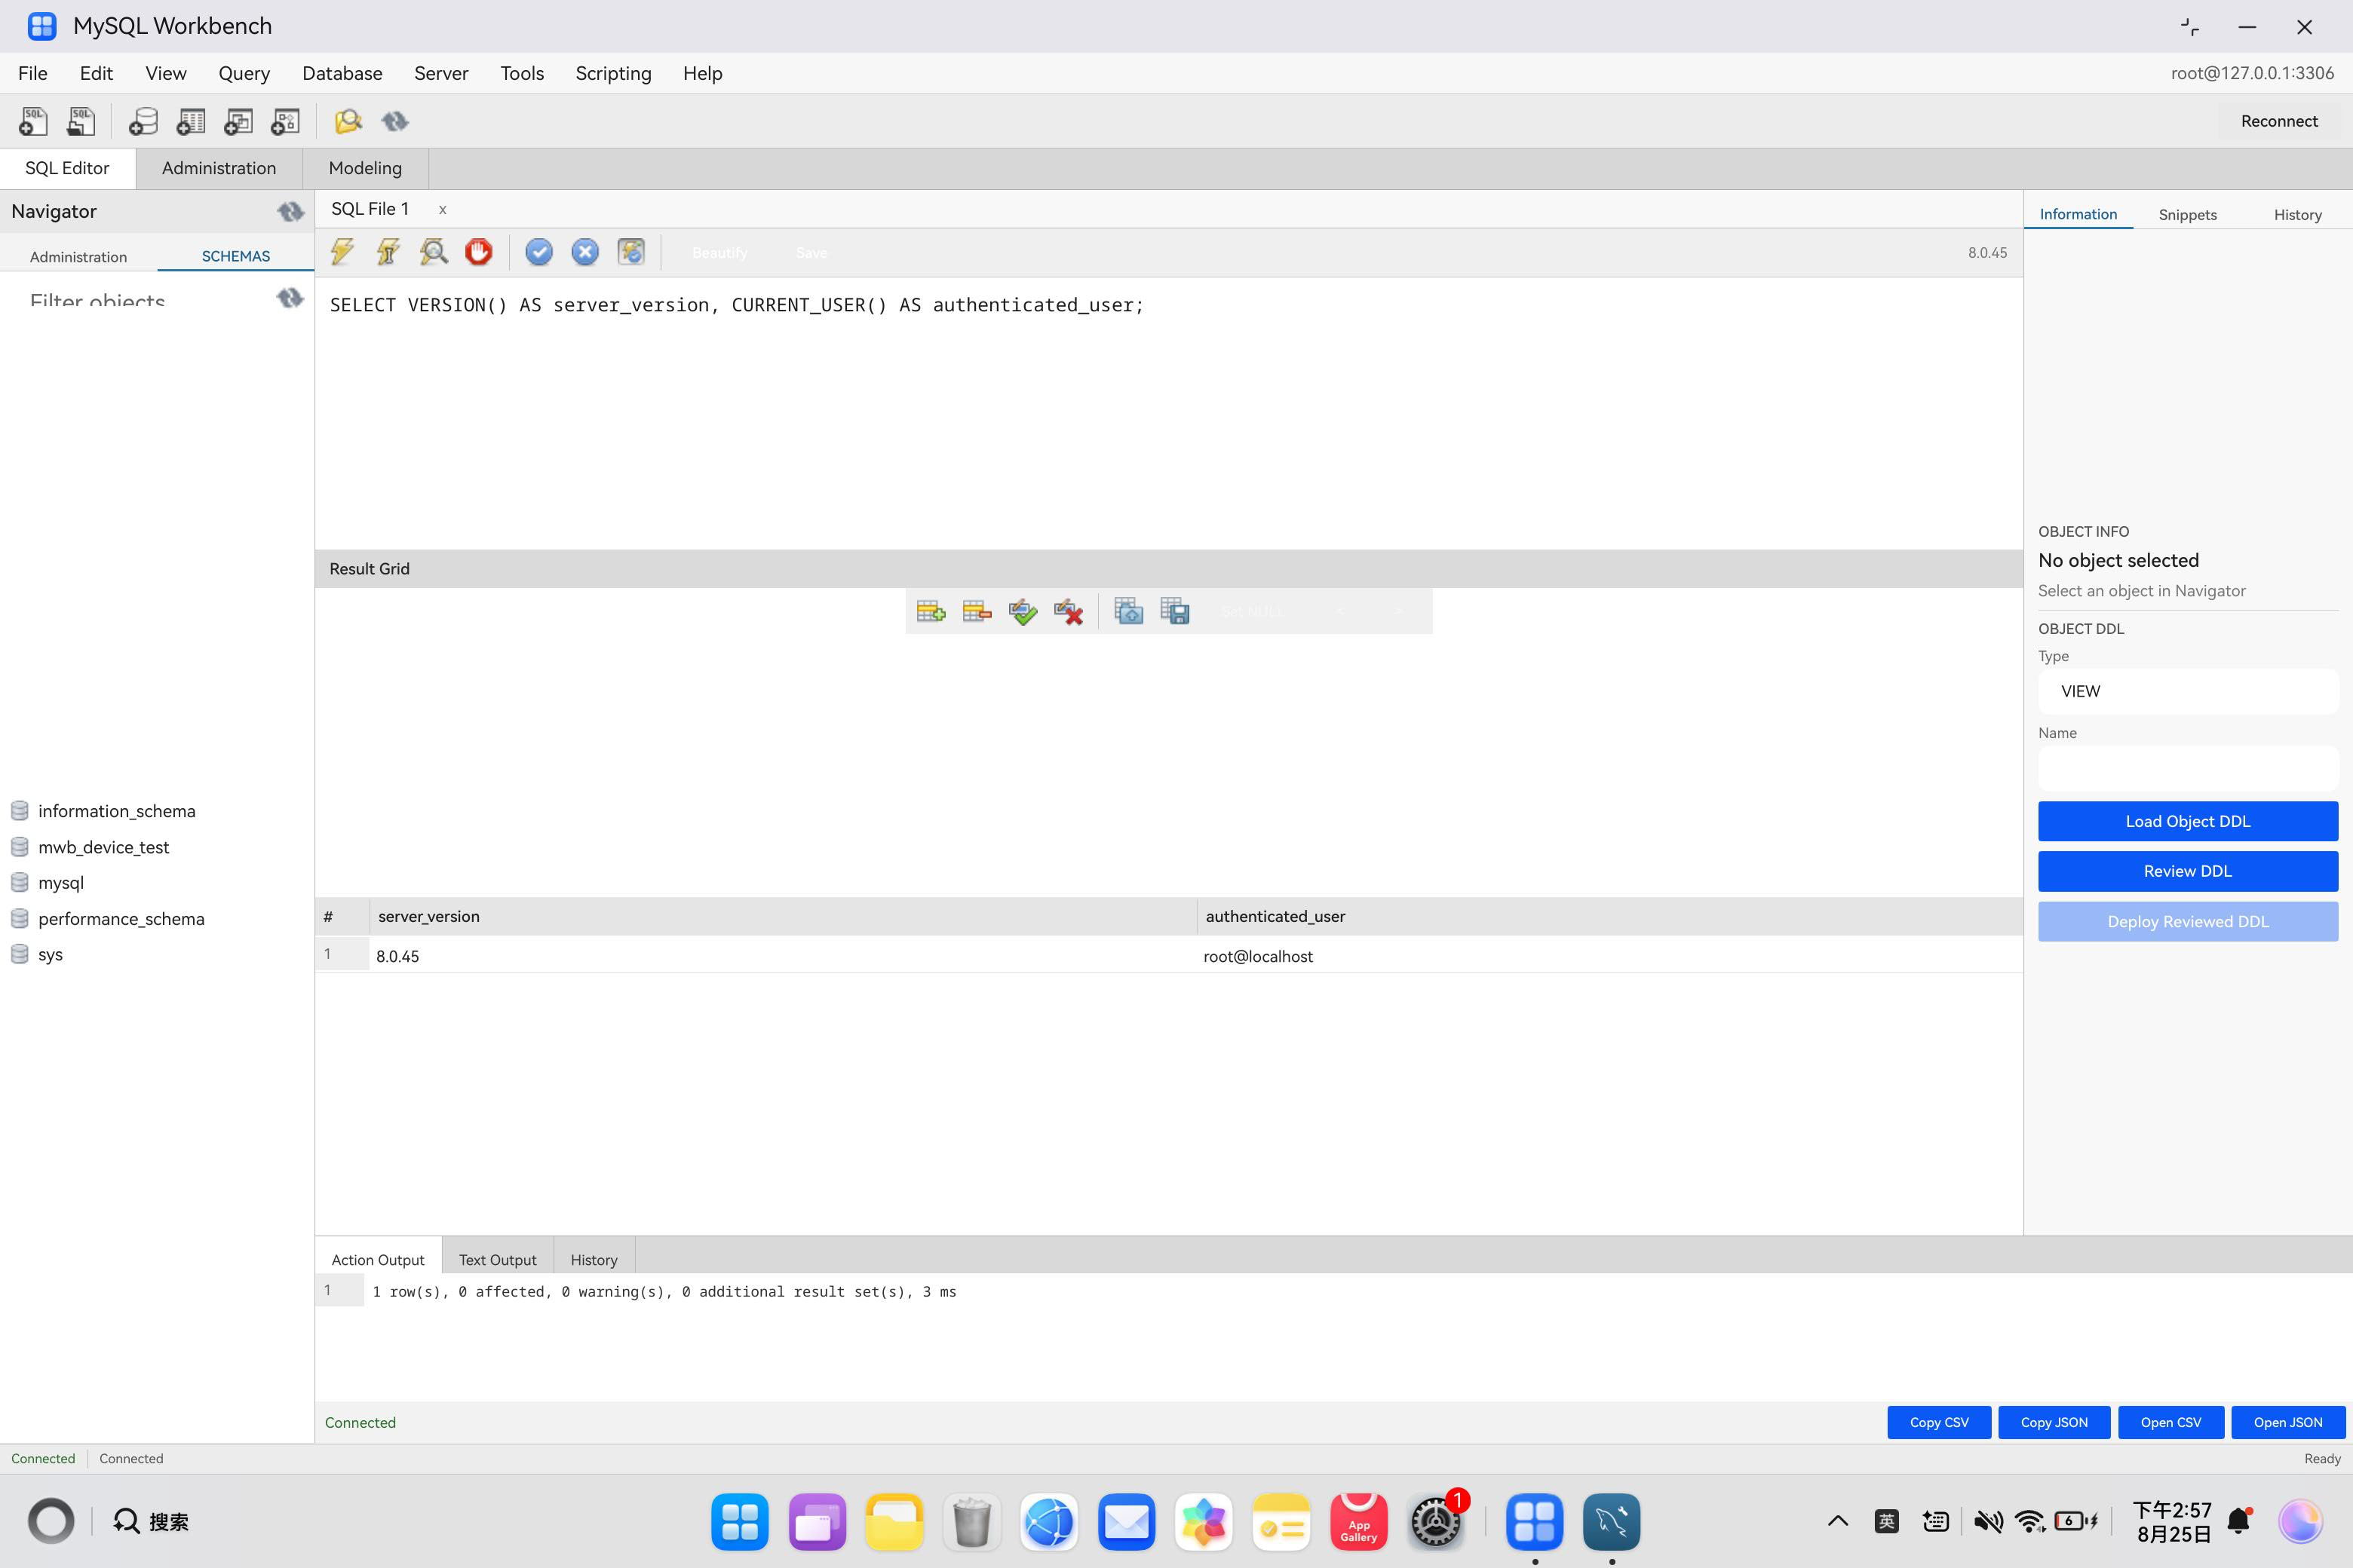The image size is (2353, 1568).
Task: Execute the SQL script lightning icon
Action: tap(342, 252)
